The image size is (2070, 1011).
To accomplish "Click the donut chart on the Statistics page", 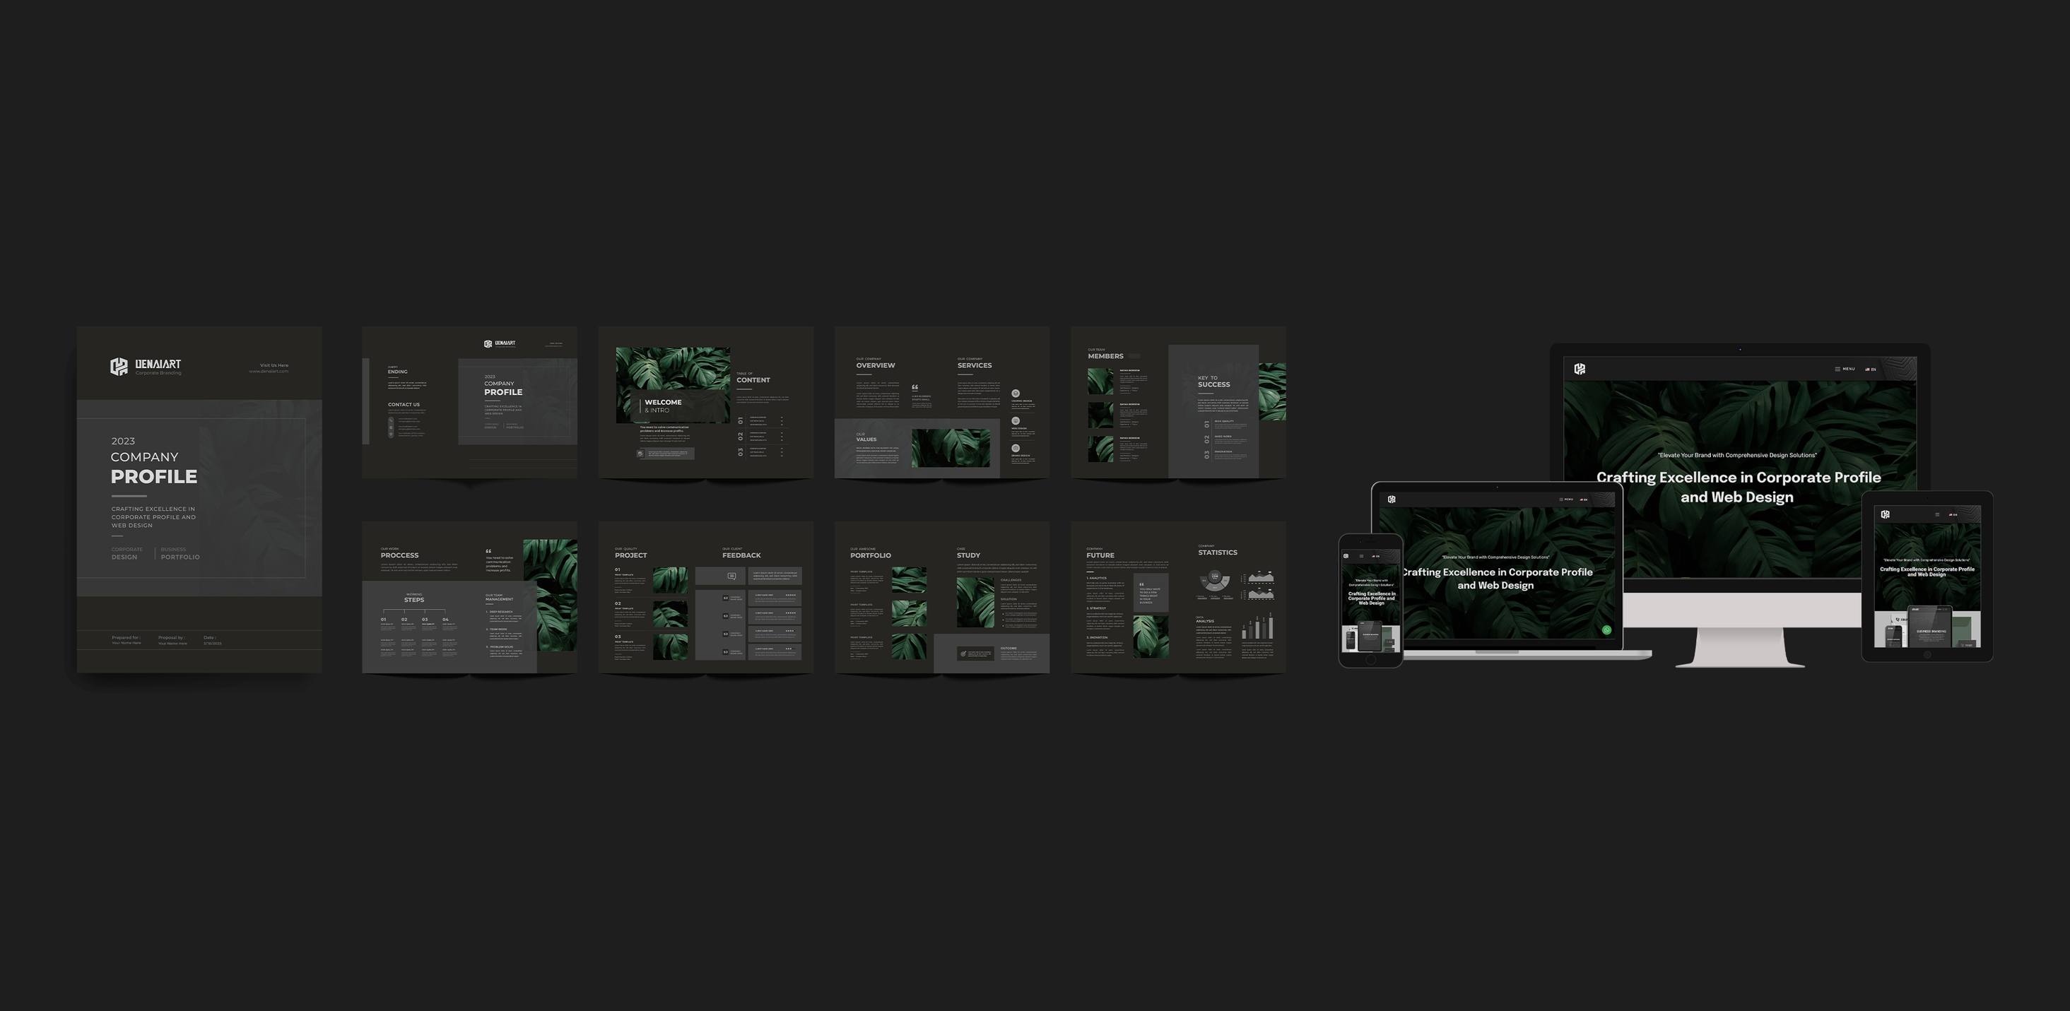I will (x=1215, y=581).
